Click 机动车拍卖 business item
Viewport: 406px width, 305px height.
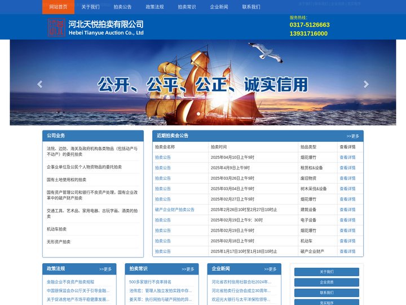coord(57,229)
